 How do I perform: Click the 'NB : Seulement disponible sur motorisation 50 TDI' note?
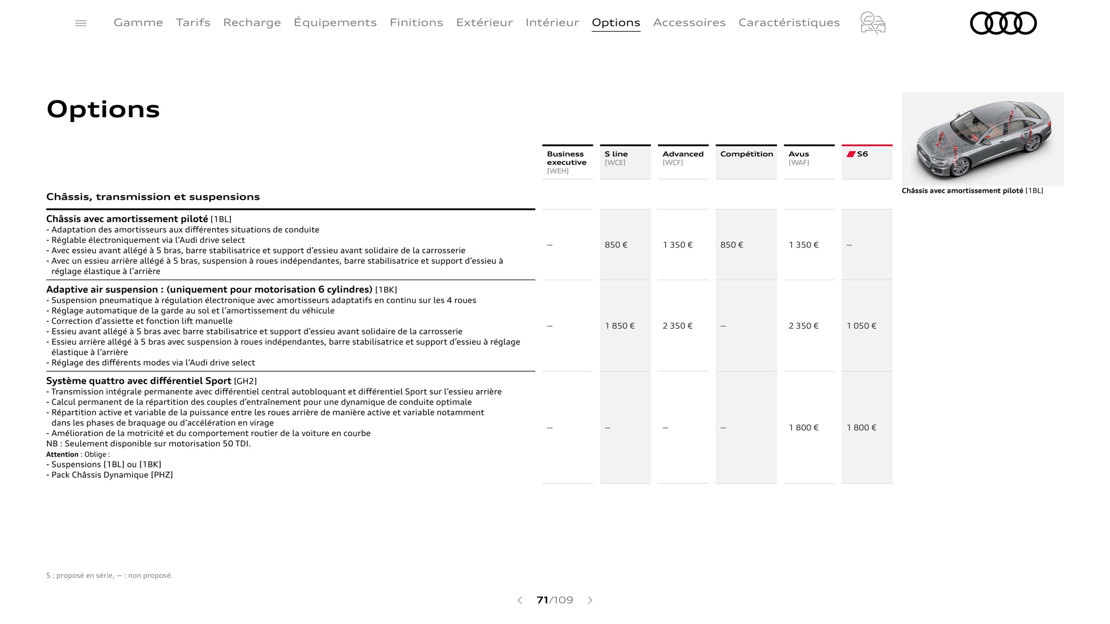click(148, 444)
